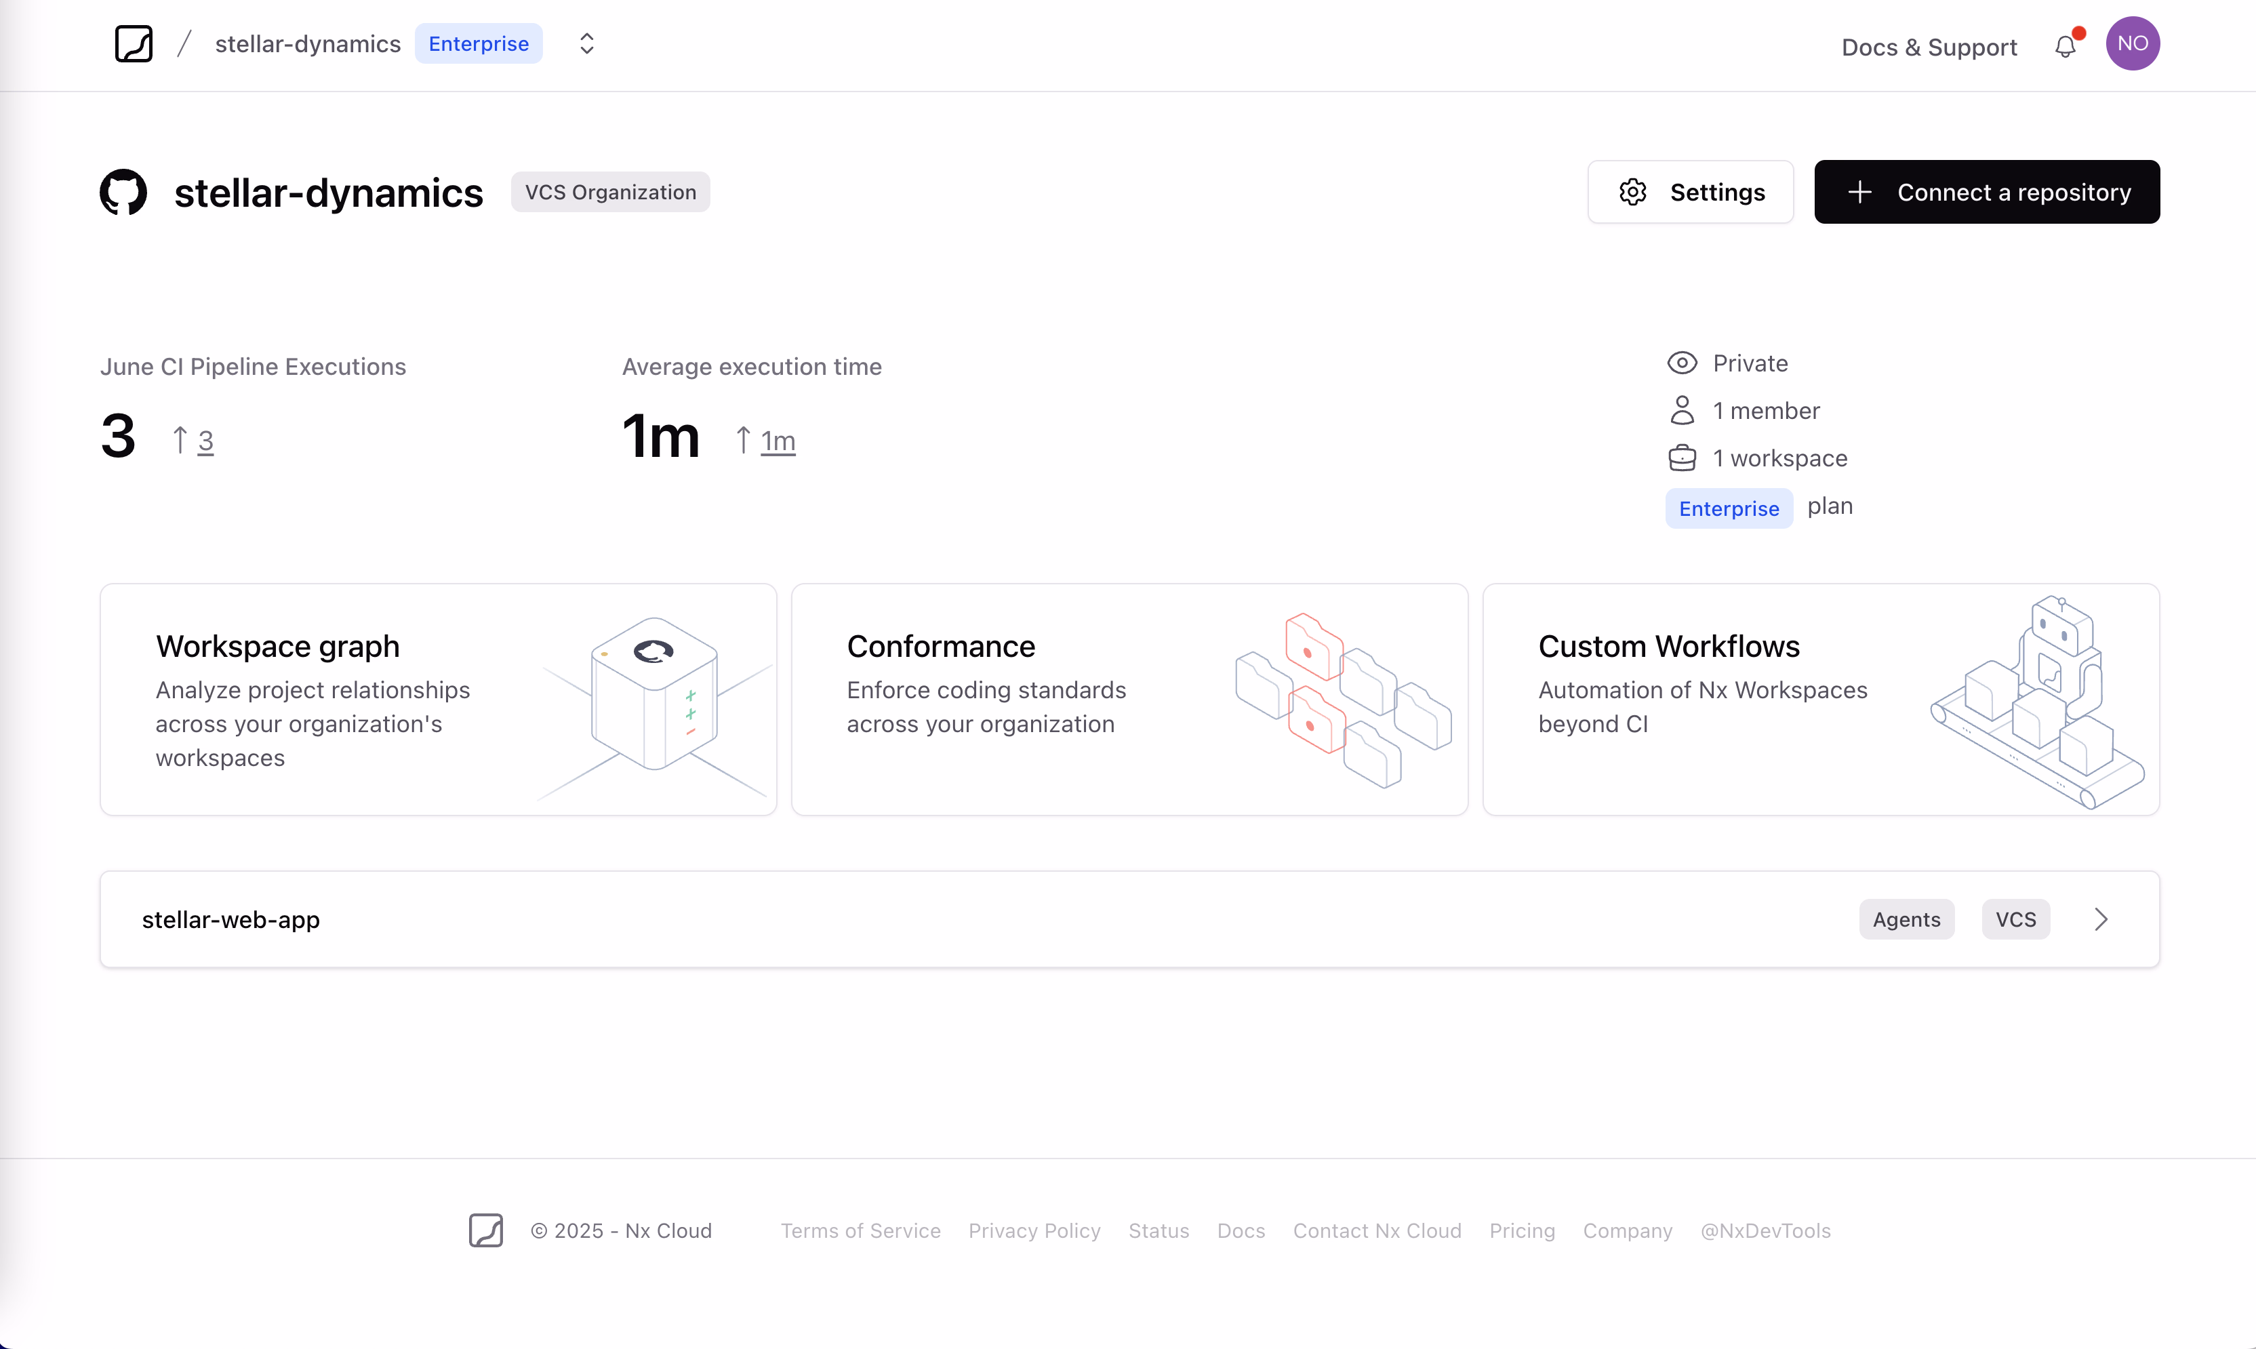The image size is (2256, 1349).
Task: Open Docs & Support menu
Action: [1929, 47]
